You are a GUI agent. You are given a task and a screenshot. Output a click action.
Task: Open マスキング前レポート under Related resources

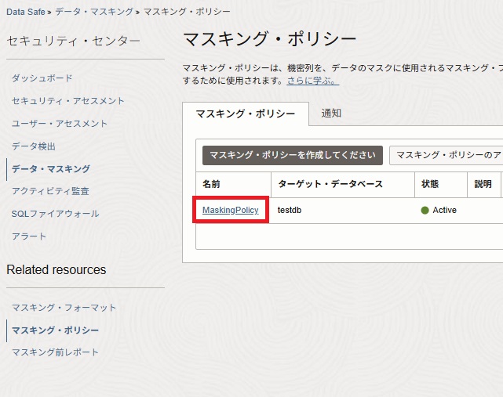click(x=55, y=352)
